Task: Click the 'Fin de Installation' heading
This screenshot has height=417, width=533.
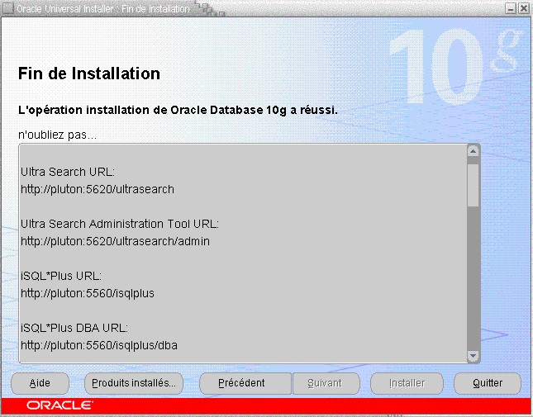Action: tap(89, 73)
